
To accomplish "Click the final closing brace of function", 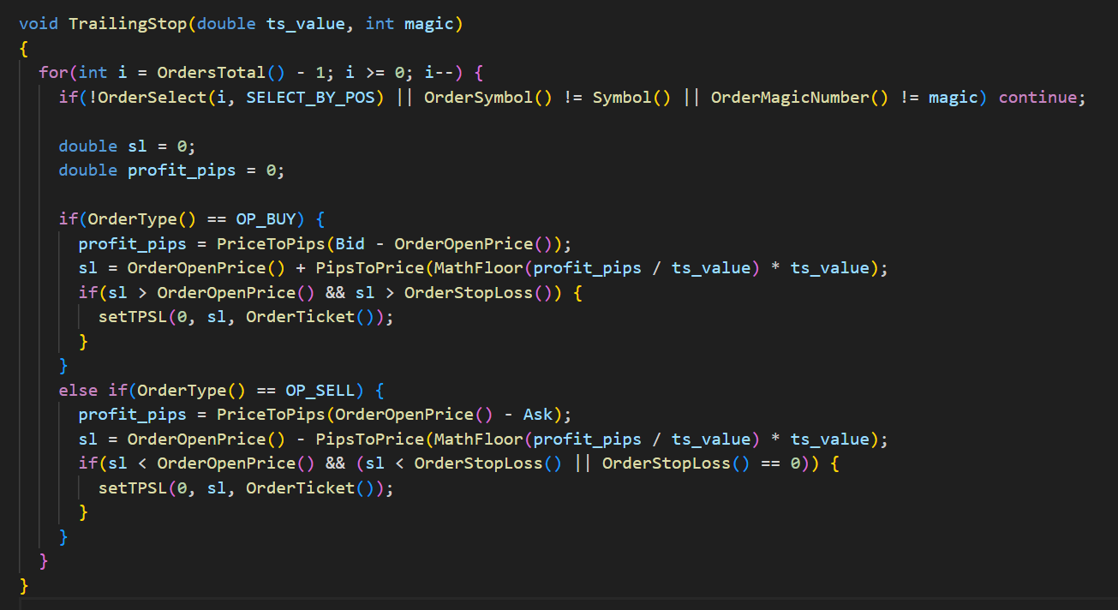I will [x=23, y=585].
